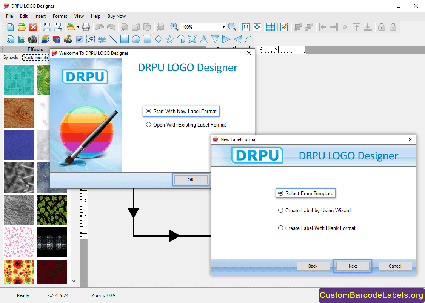Click Cancel in New Label Format dialog

pyautogui.click(x=395, y=266)
